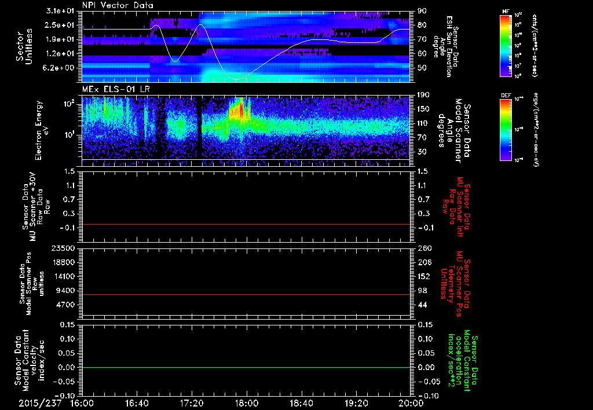Click the 23500 scanner position tick value
593x410 pixels.
[63, 248]
